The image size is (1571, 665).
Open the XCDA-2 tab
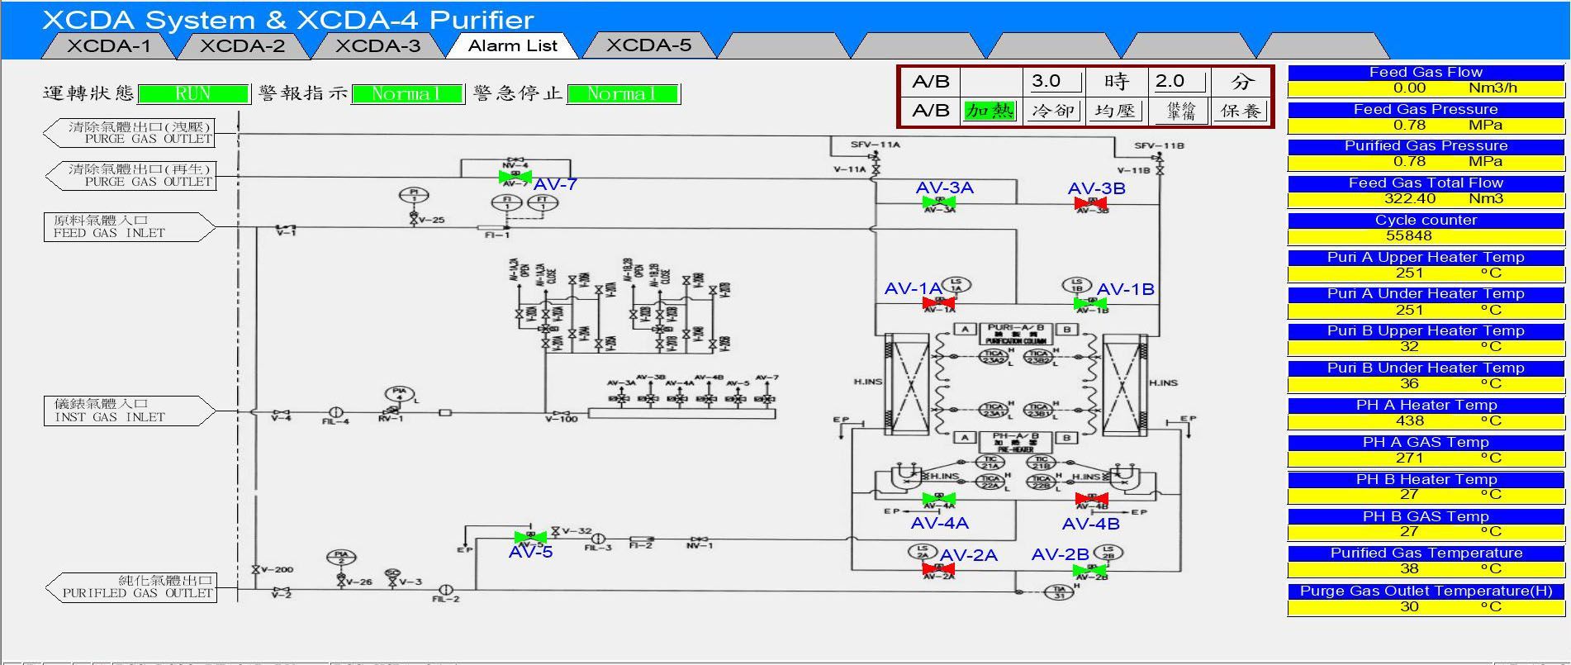click(243, 46)
